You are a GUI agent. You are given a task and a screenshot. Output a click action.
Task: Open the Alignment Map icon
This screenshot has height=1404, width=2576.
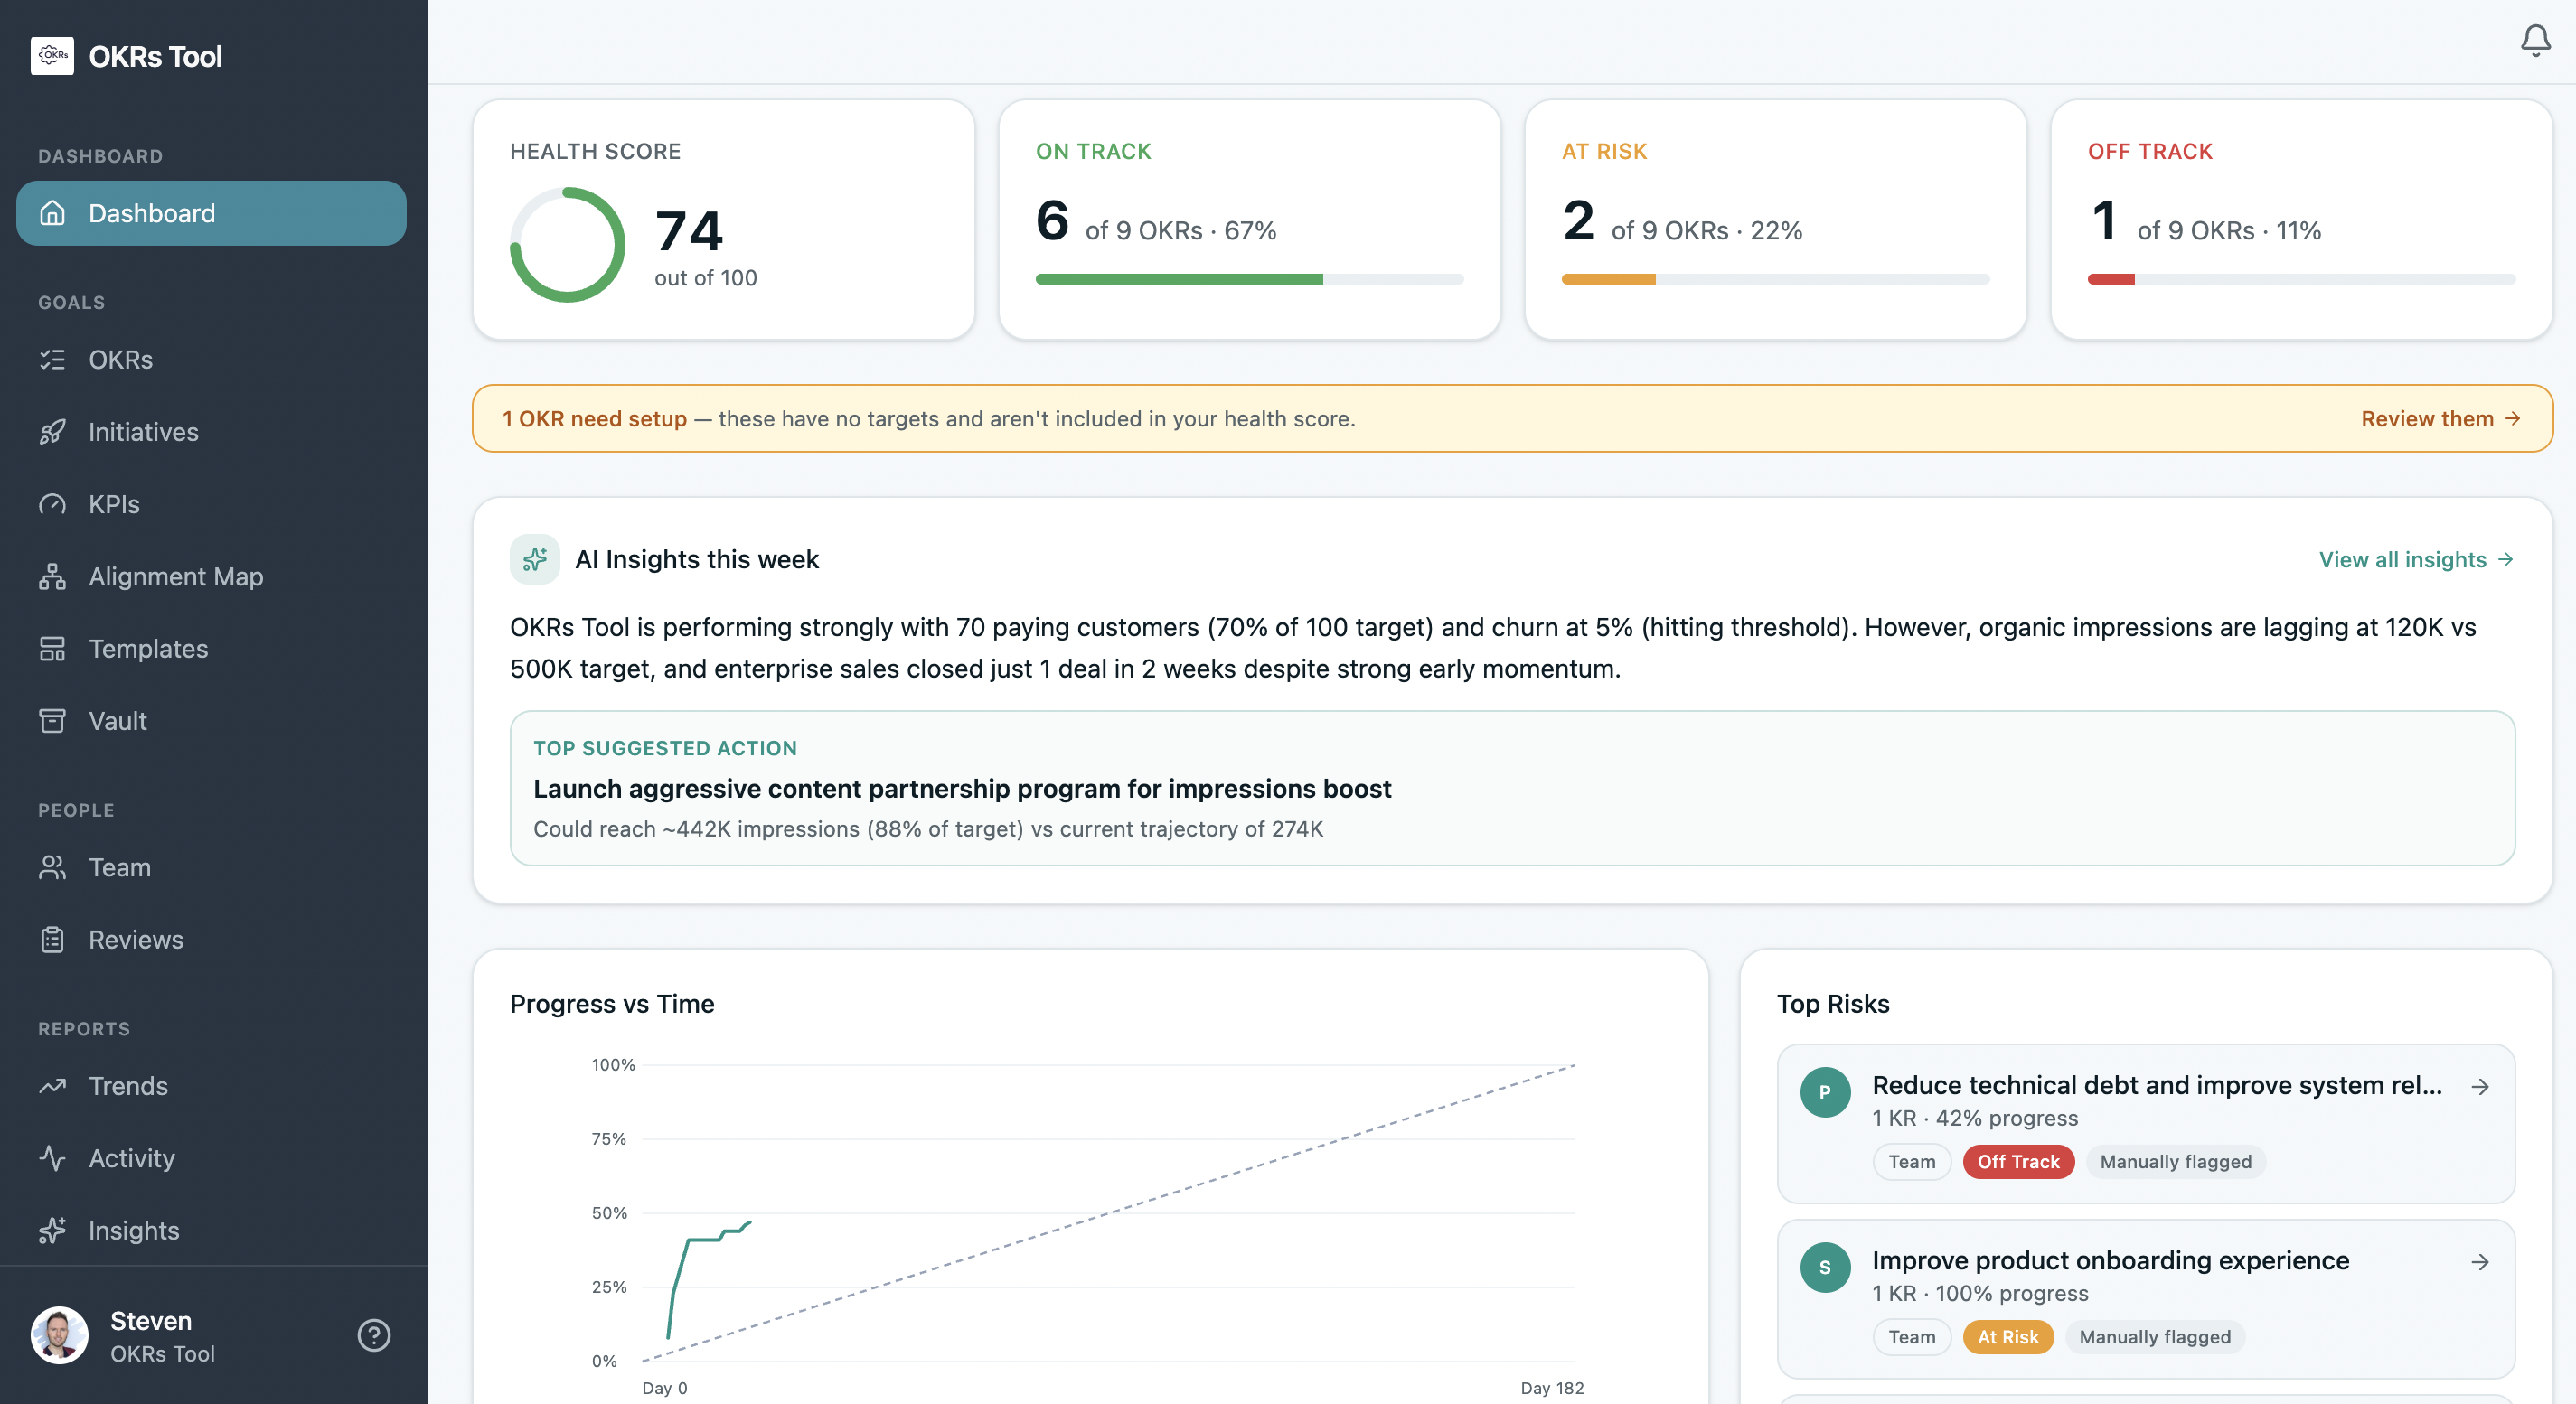53,576
